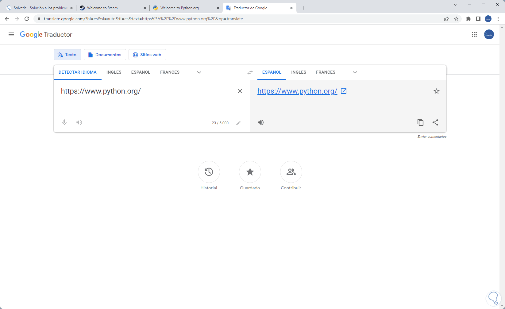Viewport: 505px width, 309px height.
Task: Open a new browser tab
Action: [303, 8]
